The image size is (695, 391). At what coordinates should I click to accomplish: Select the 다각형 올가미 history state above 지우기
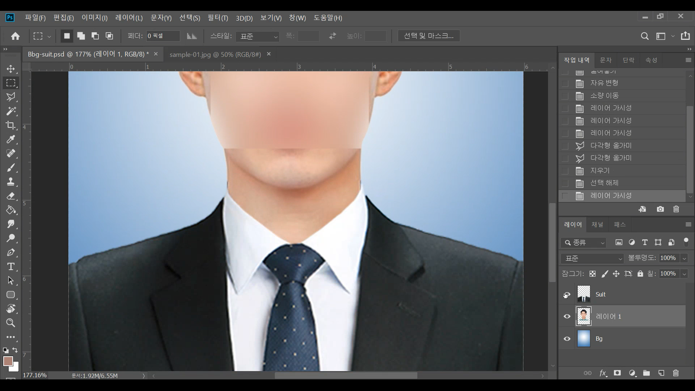tap(622, 158)
